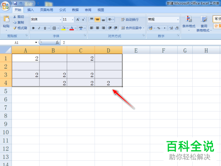Image resolution: width=221 pixels, height=166 pixels.
Task: Switch to the 页面布局 tab
Action: click(47, 10)
